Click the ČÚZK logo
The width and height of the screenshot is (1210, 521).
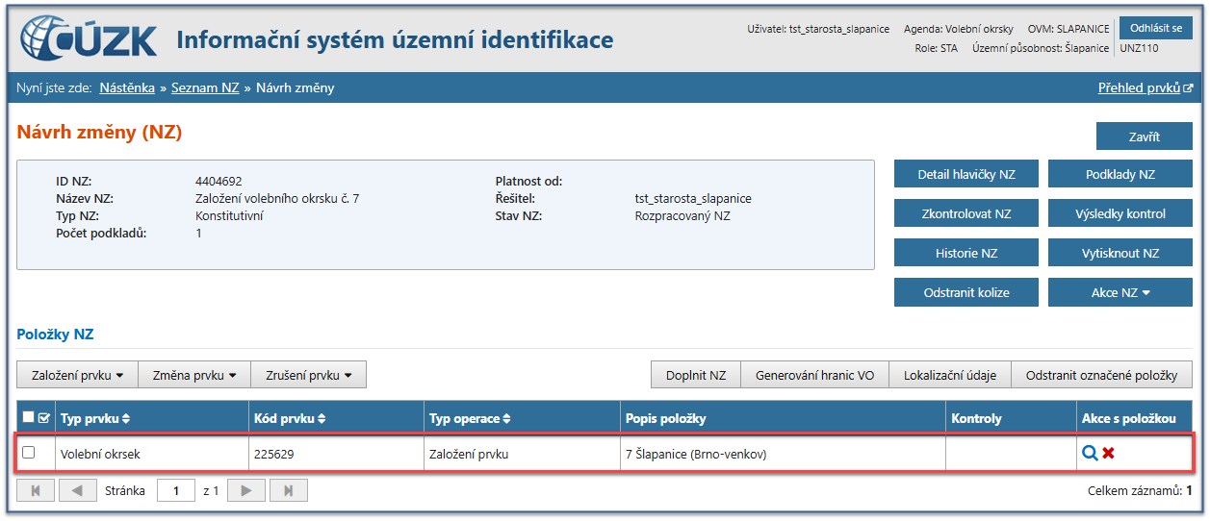(x=89, y=39)
